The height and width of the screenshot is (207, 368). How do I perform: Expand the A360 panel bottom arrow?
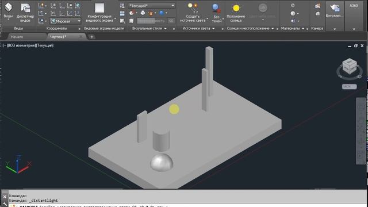pos(354,29)
